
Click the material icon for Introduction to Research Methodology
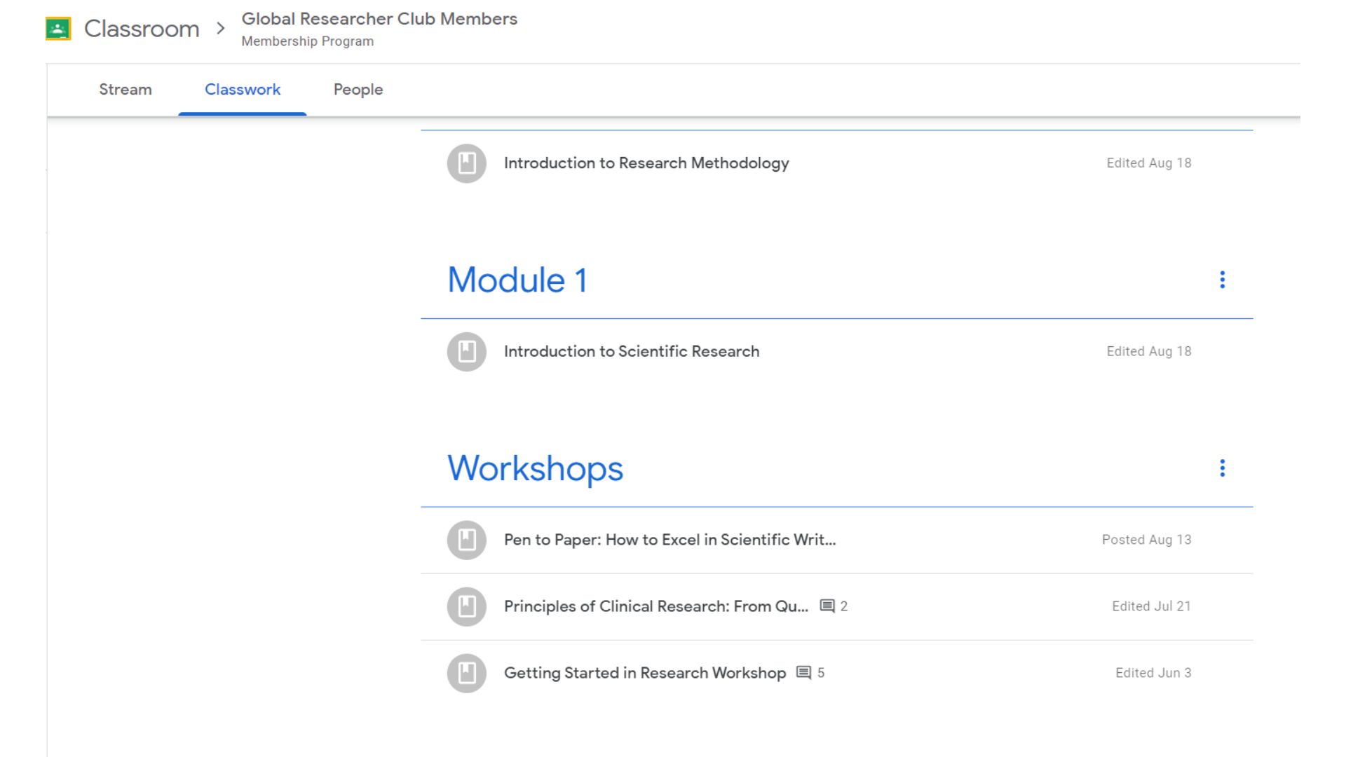[467, 163]
